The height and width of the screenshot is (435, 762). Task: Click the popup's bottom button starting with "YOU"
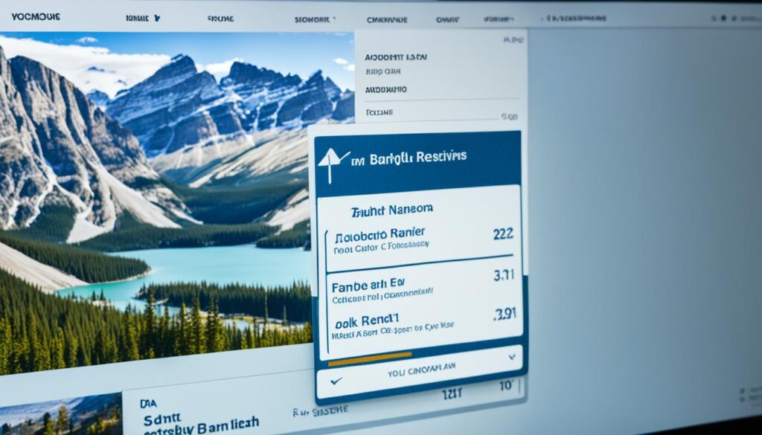(x=421, y=370)
